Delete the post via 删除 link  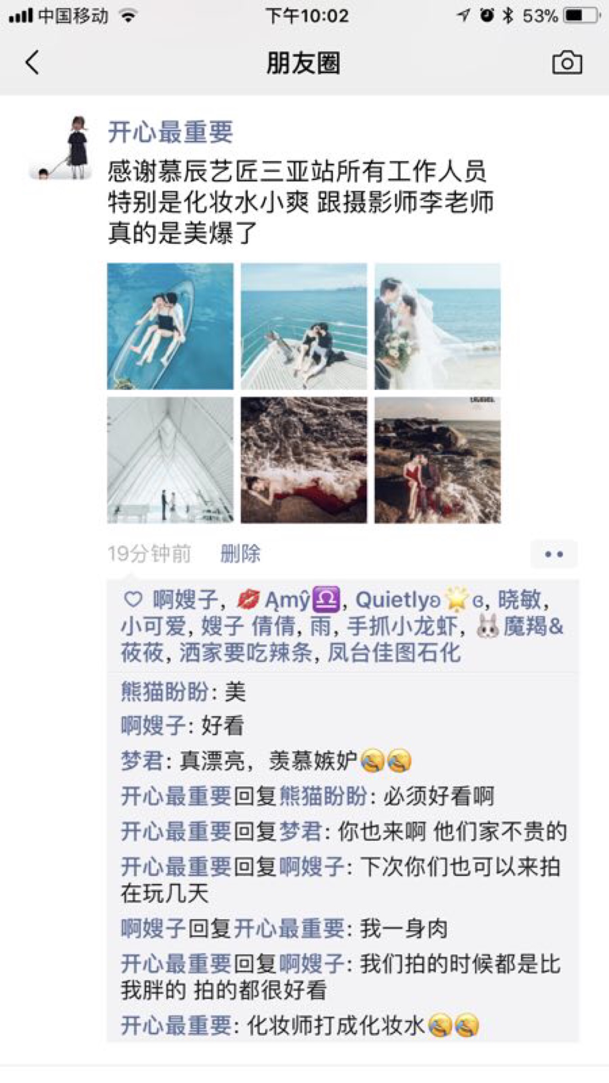tap(240, 554)
